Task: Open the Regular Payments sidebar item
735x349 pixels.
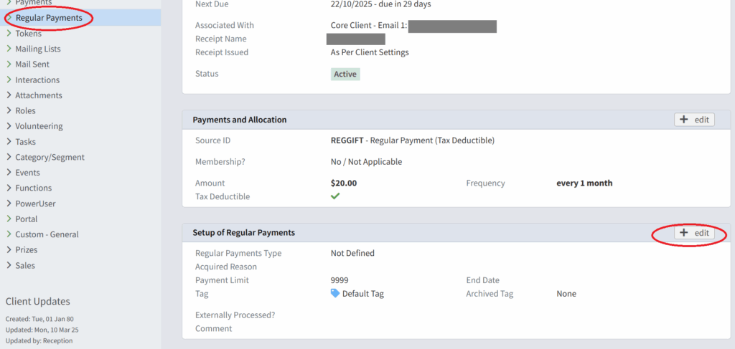Action: coord(49,18)
